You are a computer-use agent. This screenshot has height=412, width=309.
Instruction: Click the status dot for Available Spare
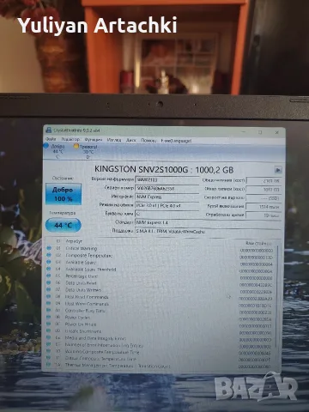(49, 262)
